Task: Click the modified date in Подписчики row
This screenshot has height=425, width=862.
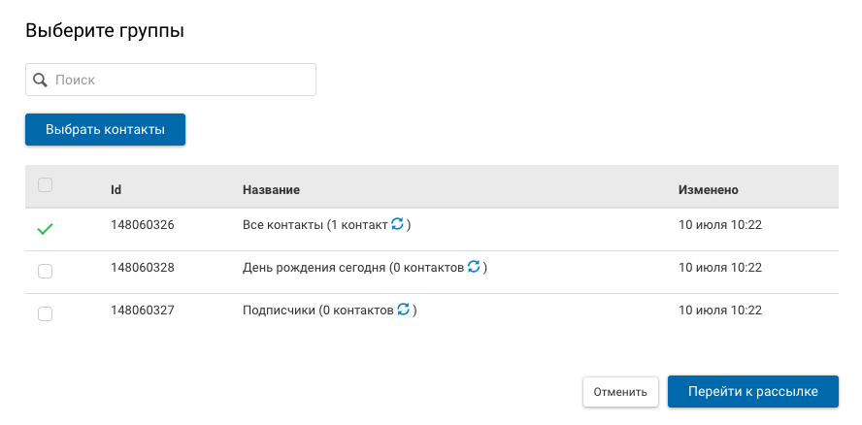Action: click(x=720, y=311)
